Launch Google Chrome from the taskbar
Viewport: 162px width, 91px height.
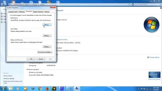pos(40,89)
